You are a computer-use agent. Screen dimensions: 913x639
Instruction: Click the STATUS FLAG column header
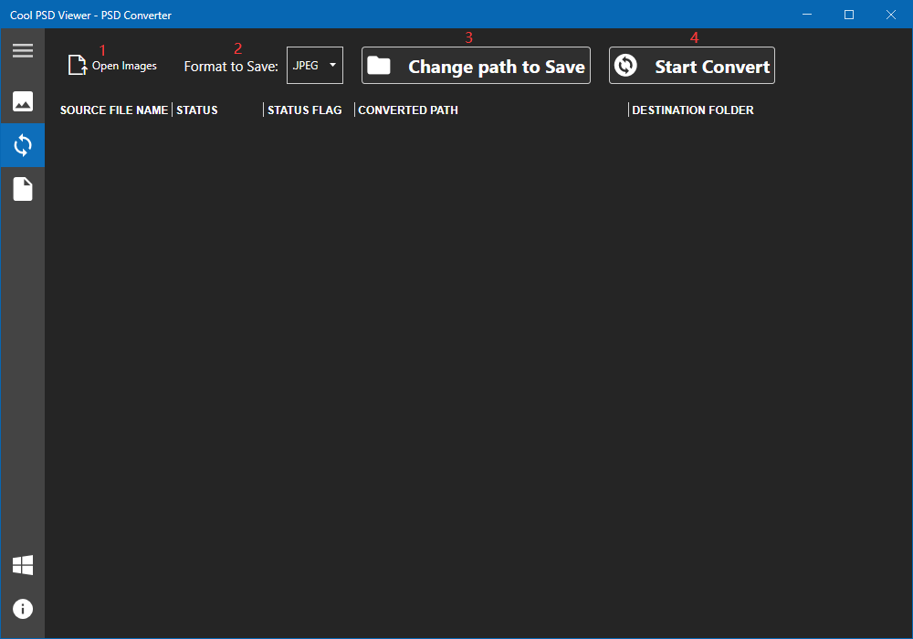tap(304, 110)
